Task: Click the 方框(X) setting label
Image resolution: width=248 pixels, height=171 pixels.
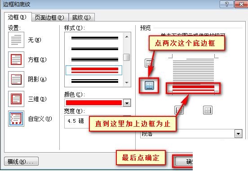Action: pyautogui.click(x=37, y=60)
